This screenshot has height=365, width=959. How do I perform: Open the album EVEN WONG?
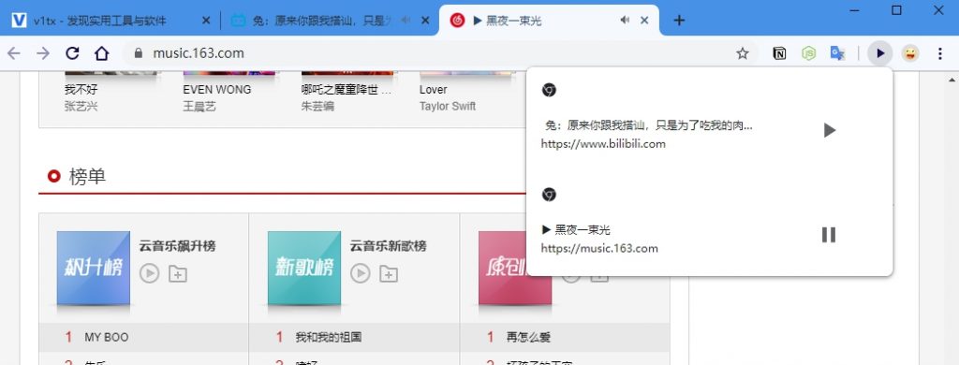click(x=217, y=89)
